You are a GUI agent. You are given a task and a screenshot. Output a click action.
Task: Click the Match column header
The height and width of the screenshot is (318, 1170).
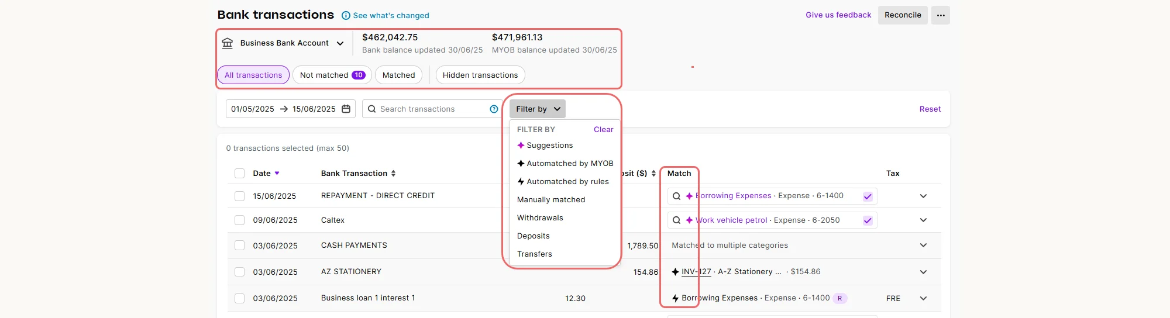(x=679, y=174)
